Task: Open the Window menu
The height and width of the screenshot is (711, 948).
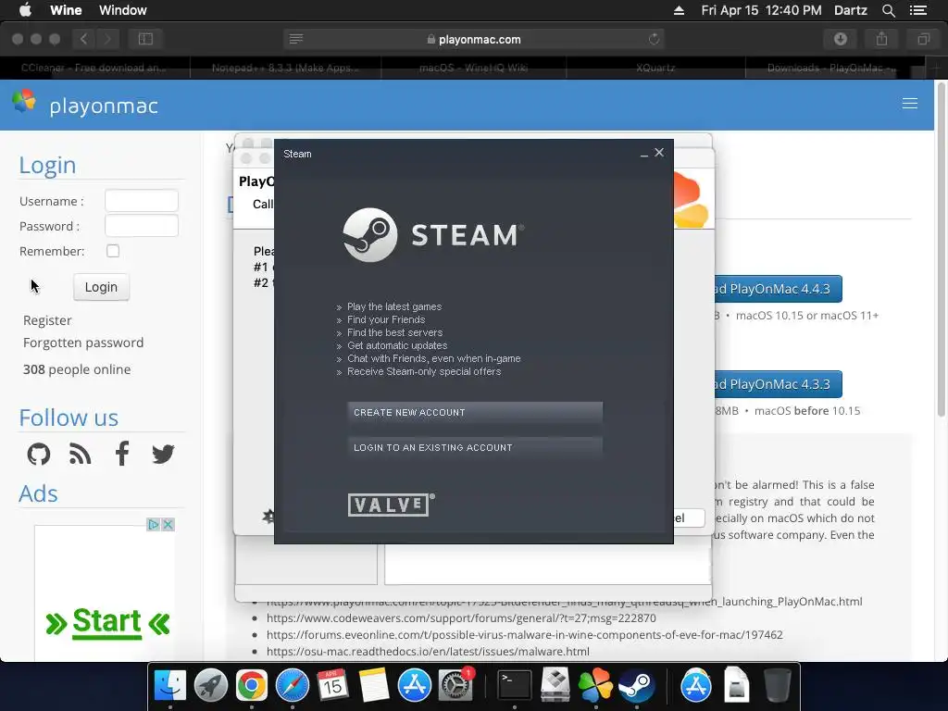Action: (123, 10)
